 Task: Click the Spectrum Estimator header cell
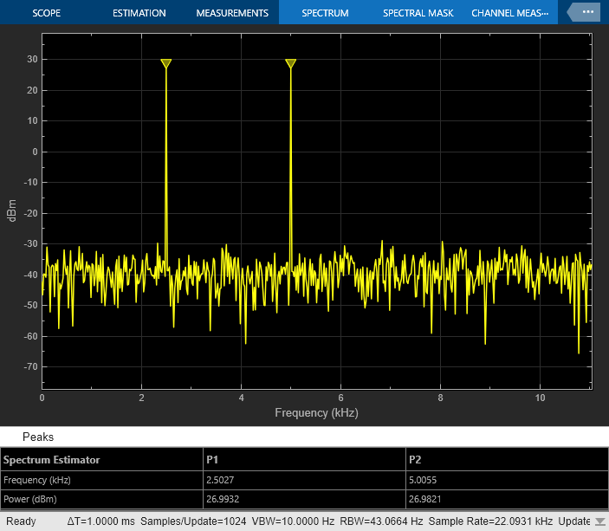click(52, 459)
